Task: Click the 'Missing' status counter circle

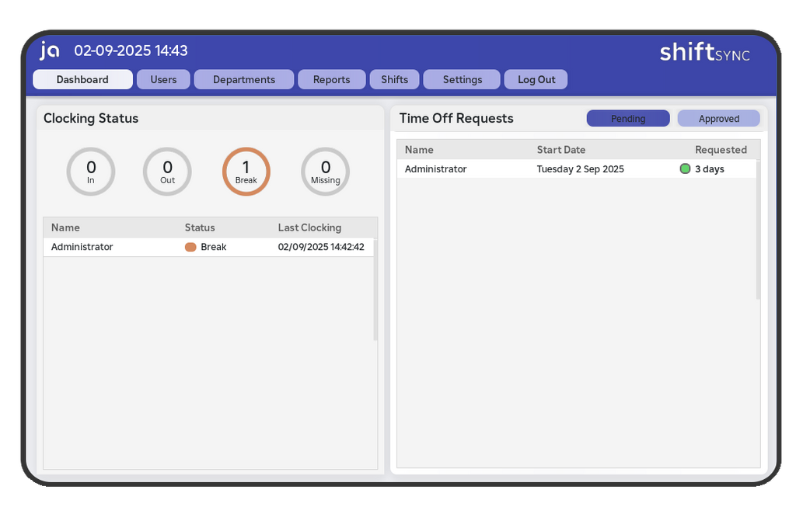Action: click(325, 172)
